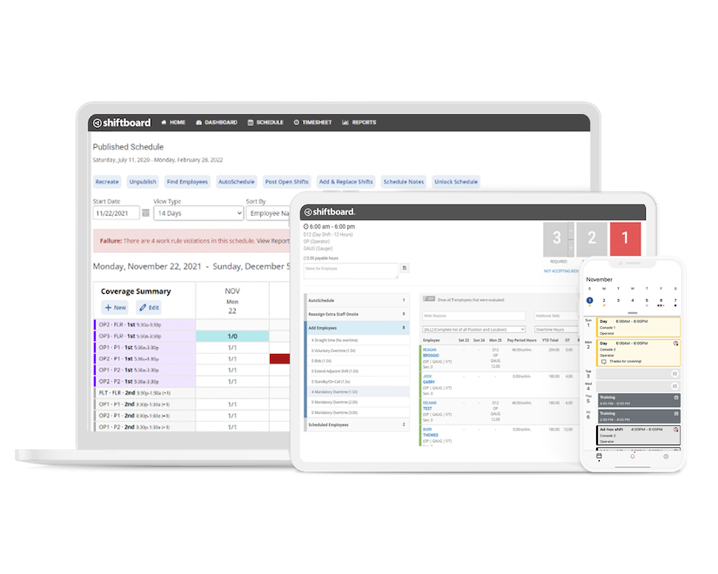Image resolution: width=718 pixels, height=574 pixels.
Task: Select SCHEDULE in the menu bar
Action: 272,122
